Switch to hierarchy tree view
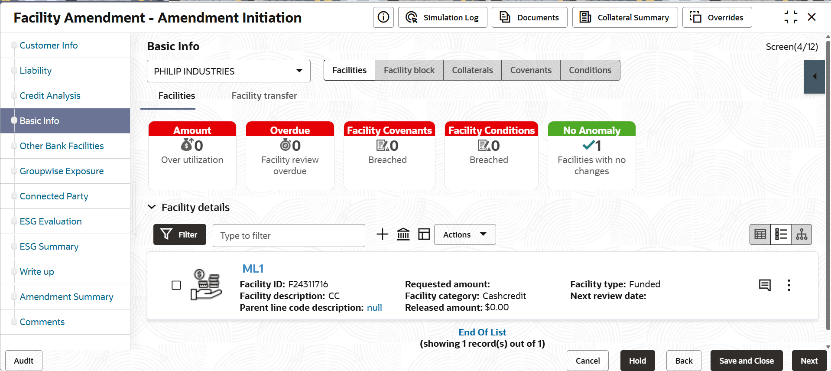The image size is (831, 371). point(801,234)
